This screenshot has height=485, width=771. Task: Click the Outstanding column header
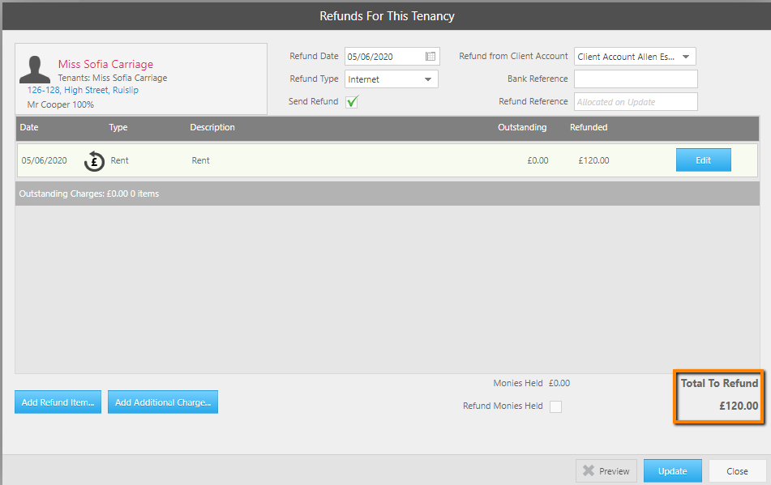coord(522,127)
